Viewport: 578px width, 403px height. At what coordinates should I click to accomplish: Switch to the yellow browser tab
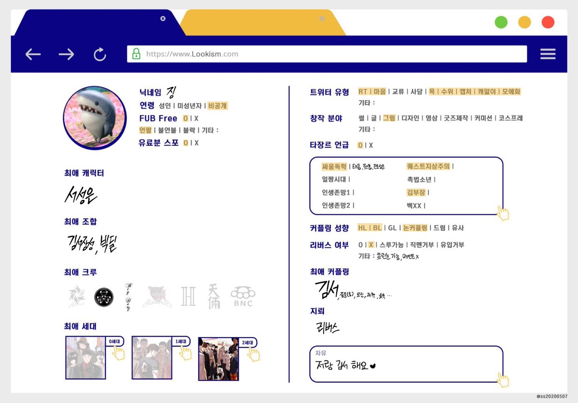click(x=263, y=23)
